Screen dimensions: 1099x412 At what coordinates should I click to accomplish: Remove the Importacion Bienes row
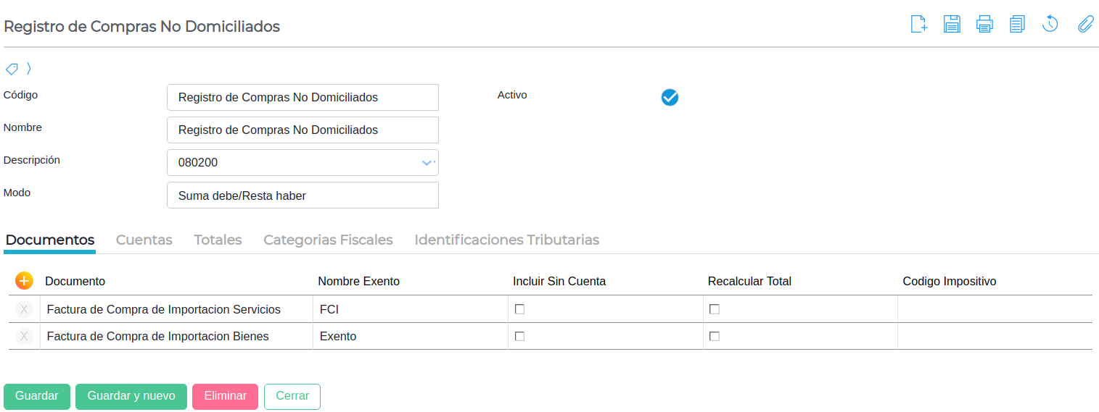(24, 337)
